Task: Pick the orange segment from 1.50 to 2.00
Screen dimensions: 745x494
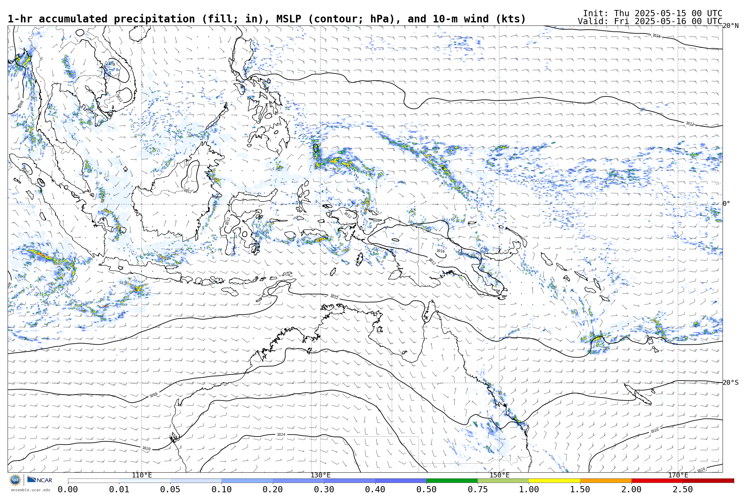Action: 606,481
